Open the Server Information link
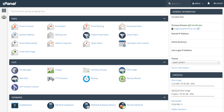Screen dimensions: 224x112 [x=180, y=68]
